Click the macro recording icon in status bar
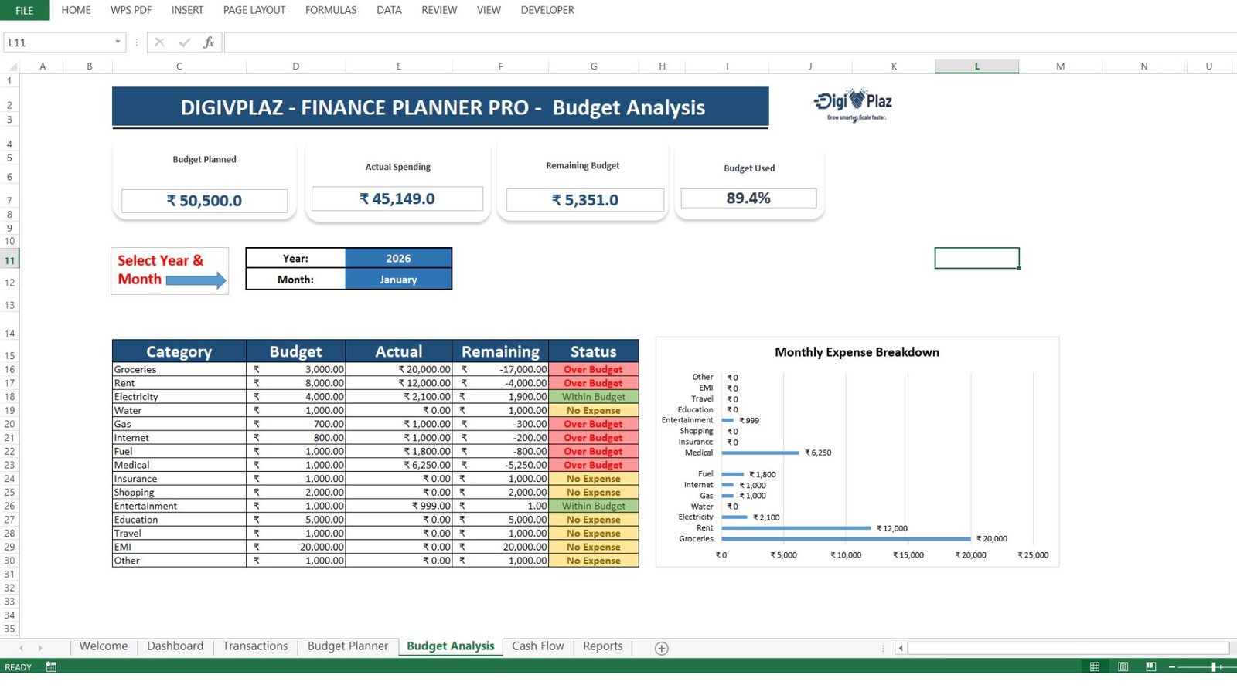1237x695 pixels. (51, 666)
